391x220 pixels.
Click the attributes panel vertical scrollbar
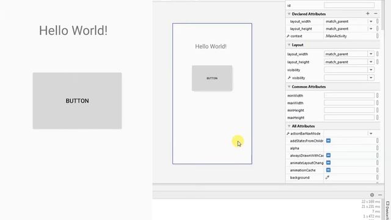point(383,15)
